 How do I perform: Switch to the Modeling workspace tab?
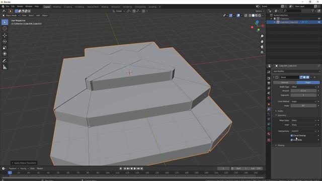click(x=57, y=7)
